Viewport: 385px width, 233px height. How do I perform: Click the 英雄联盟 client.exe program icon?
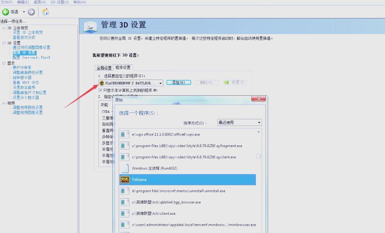(x=125, y=214)
